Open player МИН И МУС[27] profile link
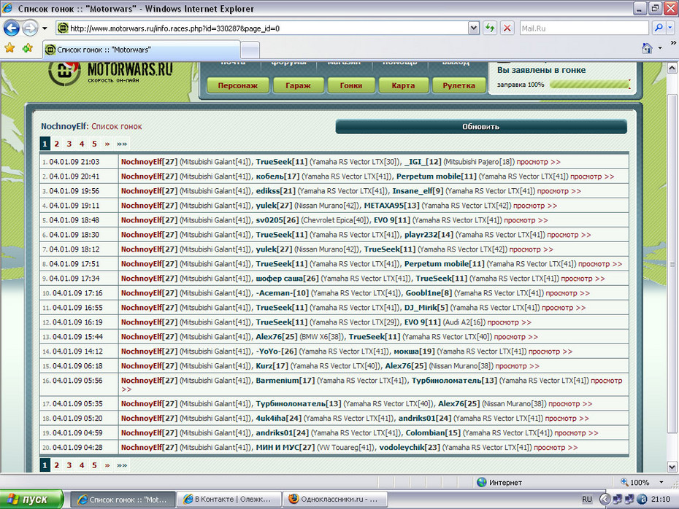Image resolution: width=679 pixels, height=509 pixels. click(x=285, y=448)
